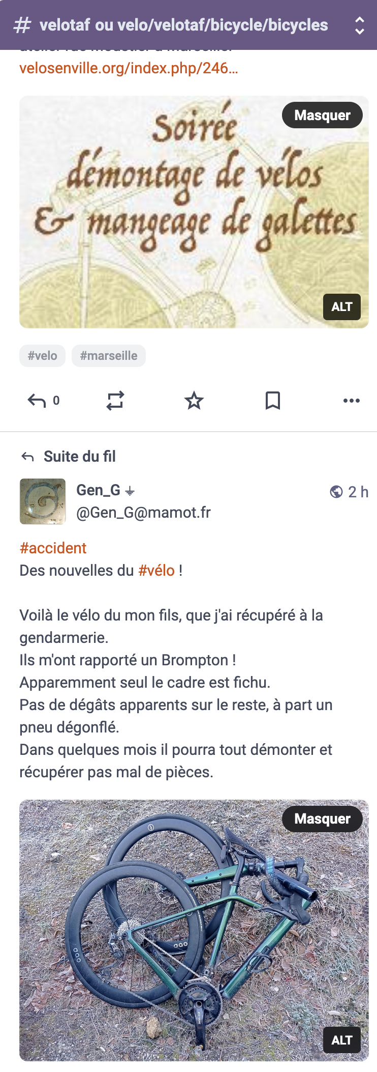Follow the velosenville.org link

tap(129, 68)
